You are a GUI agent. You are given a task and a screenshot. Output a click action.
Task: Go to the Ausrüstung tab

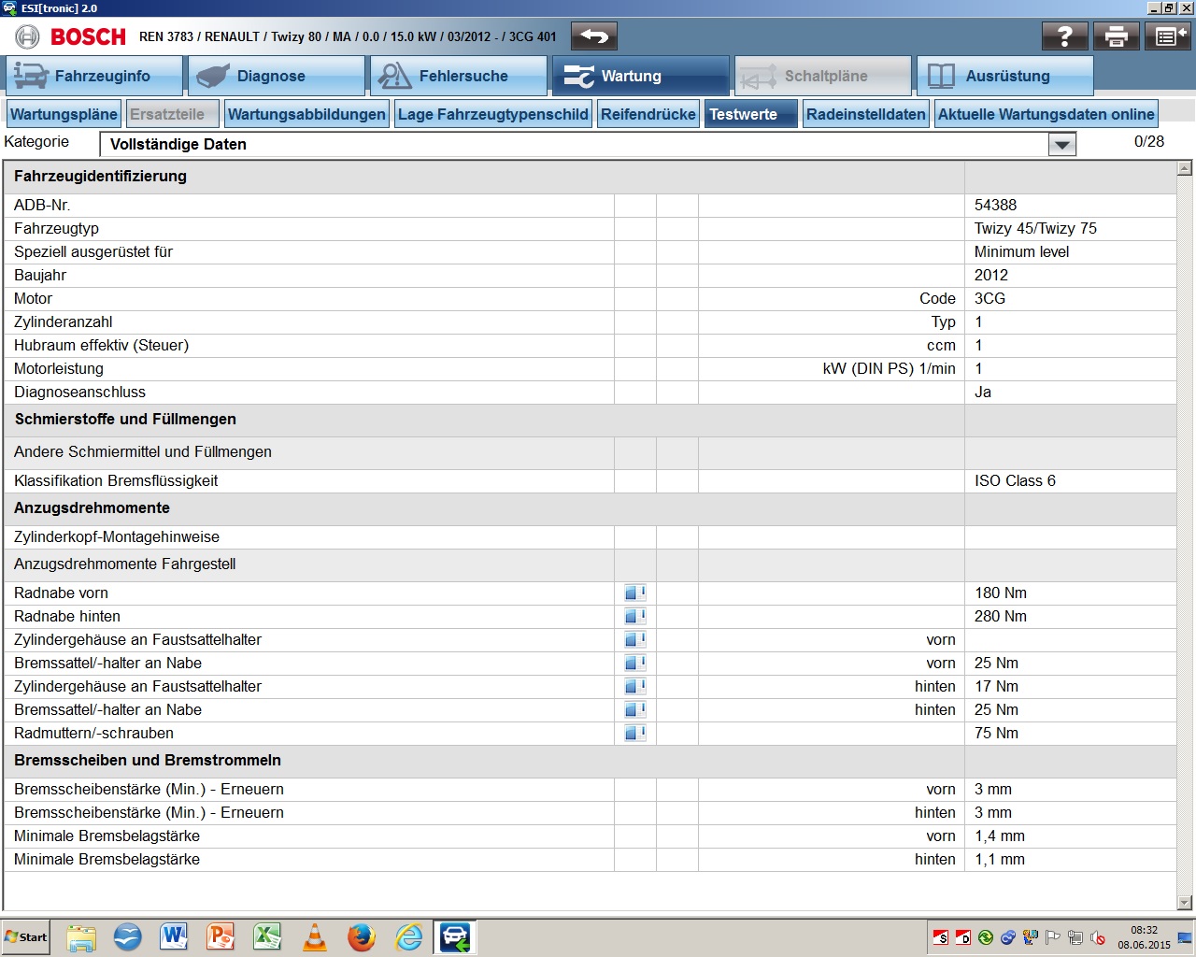[x=1004, y=76]
